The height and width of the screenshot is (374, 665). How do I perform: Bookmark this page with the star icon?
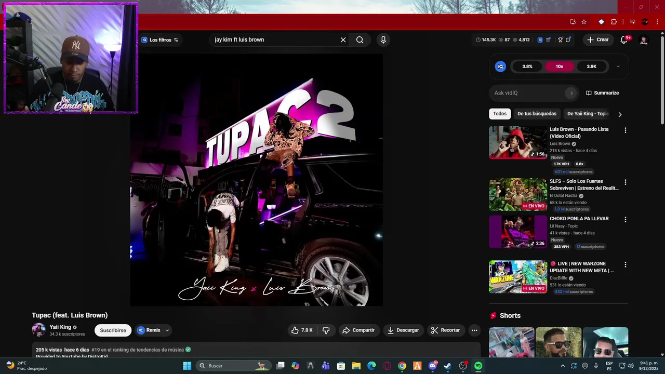tap(584, 22)
